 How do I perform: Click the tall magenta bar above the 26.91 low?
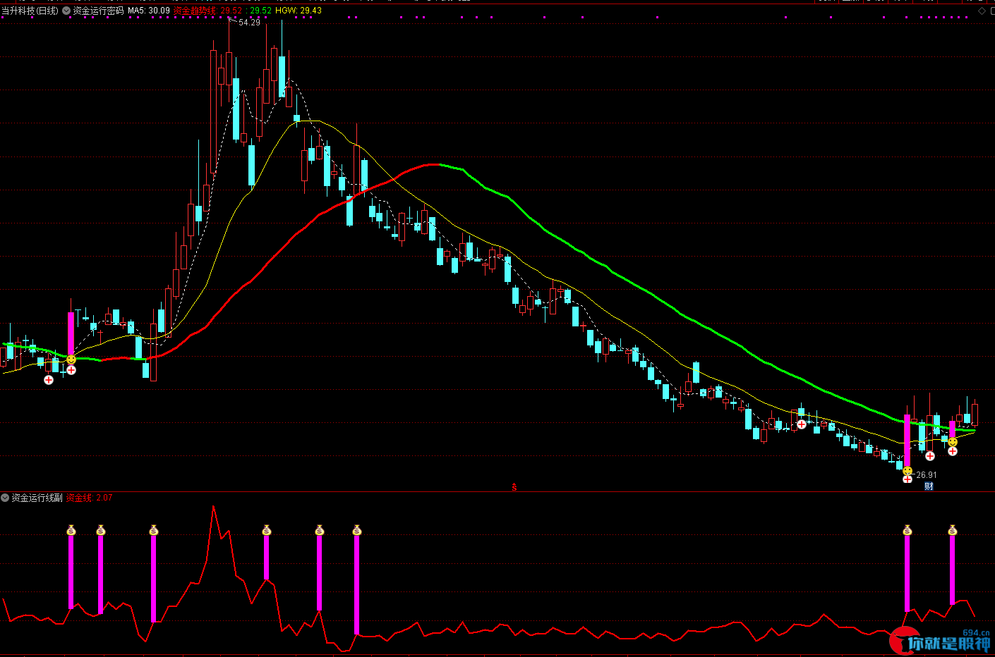907,441
